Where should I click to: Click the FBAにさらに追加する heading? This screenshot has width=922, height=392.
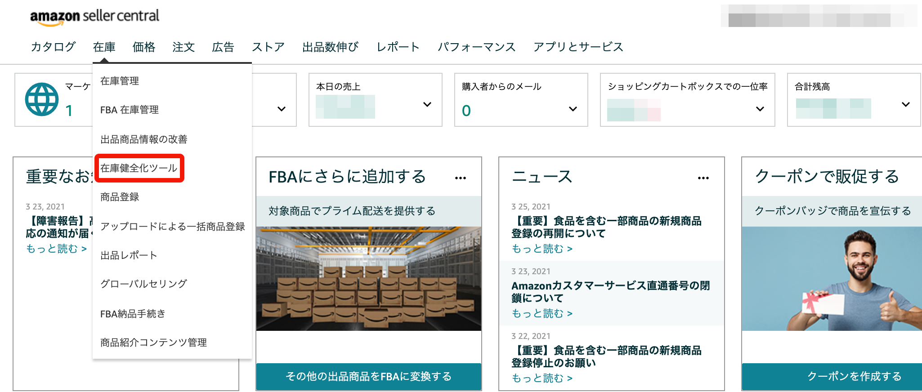(347, 177)
